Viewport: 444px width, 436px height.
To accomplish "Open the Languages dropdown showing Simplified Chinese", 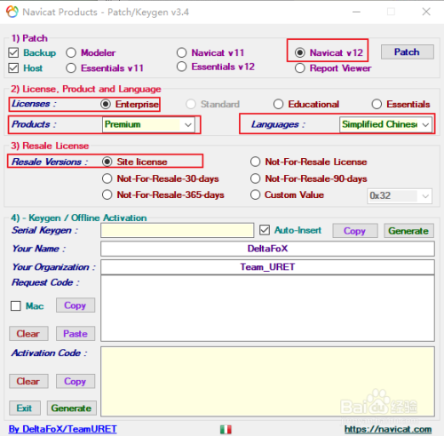I will [x=385, y=124].
